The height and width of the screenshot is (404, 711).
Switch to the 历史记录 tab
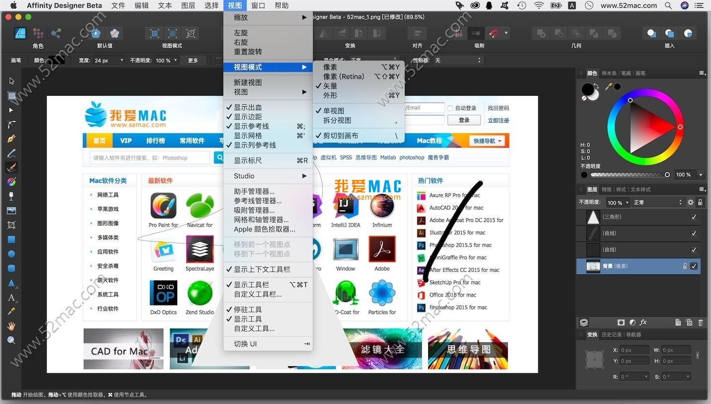pyautogui.click(x=611, y=334)
